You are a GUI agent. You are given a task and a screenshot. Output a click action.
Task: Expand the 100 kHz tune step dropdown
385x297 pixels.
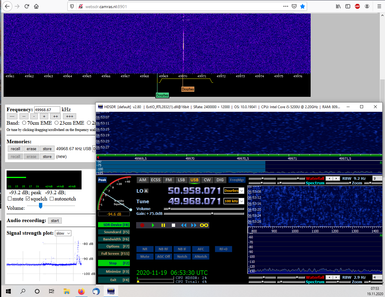(x=242, y=201)
